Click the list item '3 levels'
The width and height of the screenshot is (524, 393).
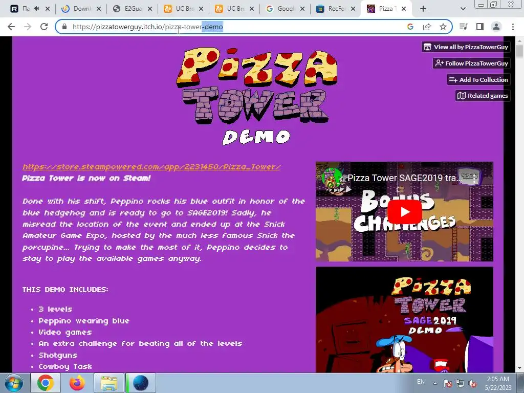tap(55, 309)
